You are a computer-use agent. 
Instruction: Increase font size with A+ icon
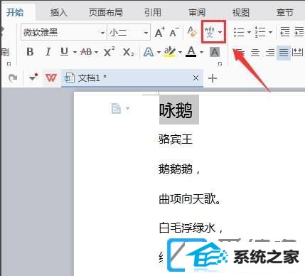[x=160, y=32]
